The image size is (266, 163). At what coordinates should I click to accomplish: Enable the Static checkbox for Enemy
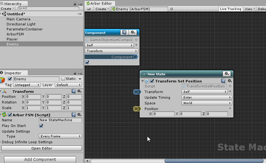63,79
